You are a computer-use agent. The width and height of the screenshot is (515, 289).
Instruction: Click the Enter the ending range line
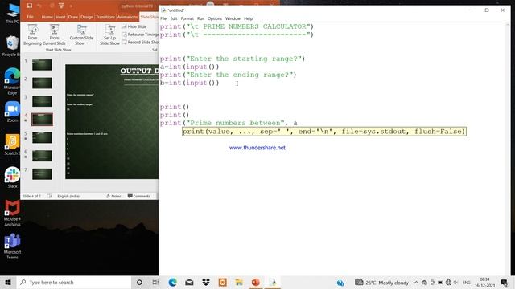point(229,75)
